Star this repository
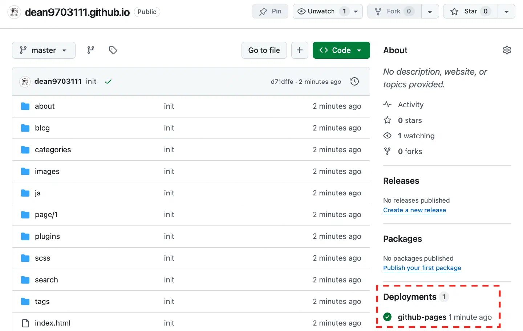The height and width of the screenshot is (331, 523). [x=470, y=11]
